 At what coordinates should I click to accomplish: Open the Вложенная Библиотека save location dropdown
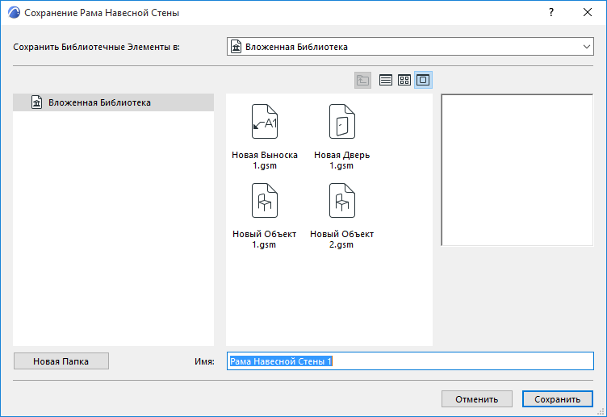coord(410,47)
